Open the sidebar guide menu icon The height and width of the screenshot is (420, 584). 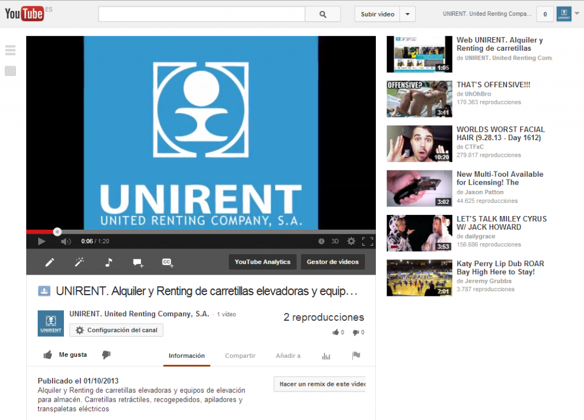[10, 50]
